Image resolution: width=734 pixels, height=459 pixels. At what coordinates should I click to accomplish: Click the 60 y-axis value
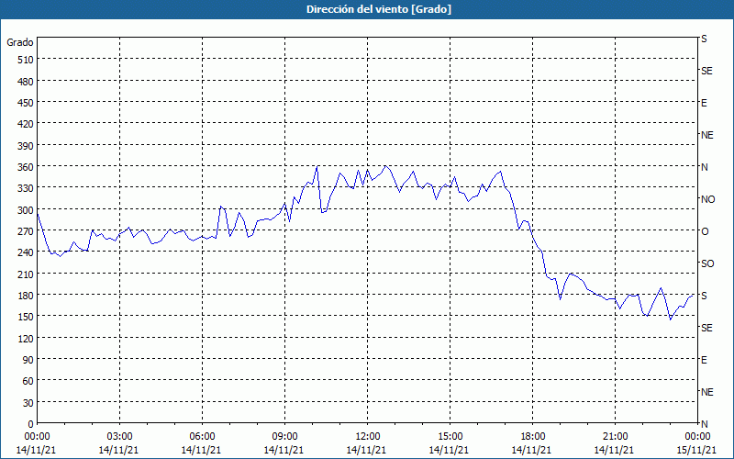[x=28, y=381]
